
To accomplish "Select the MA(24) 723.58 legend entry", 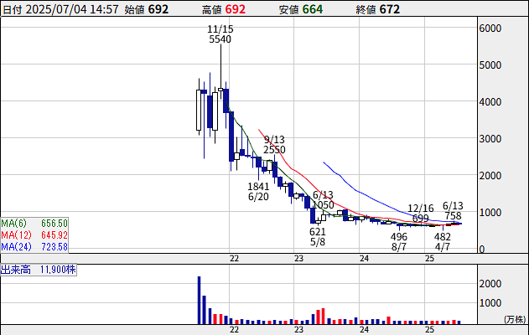I will click(x=34, y=247).
